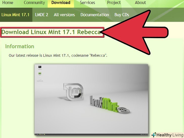Go to the Community section
The height and width of the screenshot is (138, 184).
tap(34, 3)
